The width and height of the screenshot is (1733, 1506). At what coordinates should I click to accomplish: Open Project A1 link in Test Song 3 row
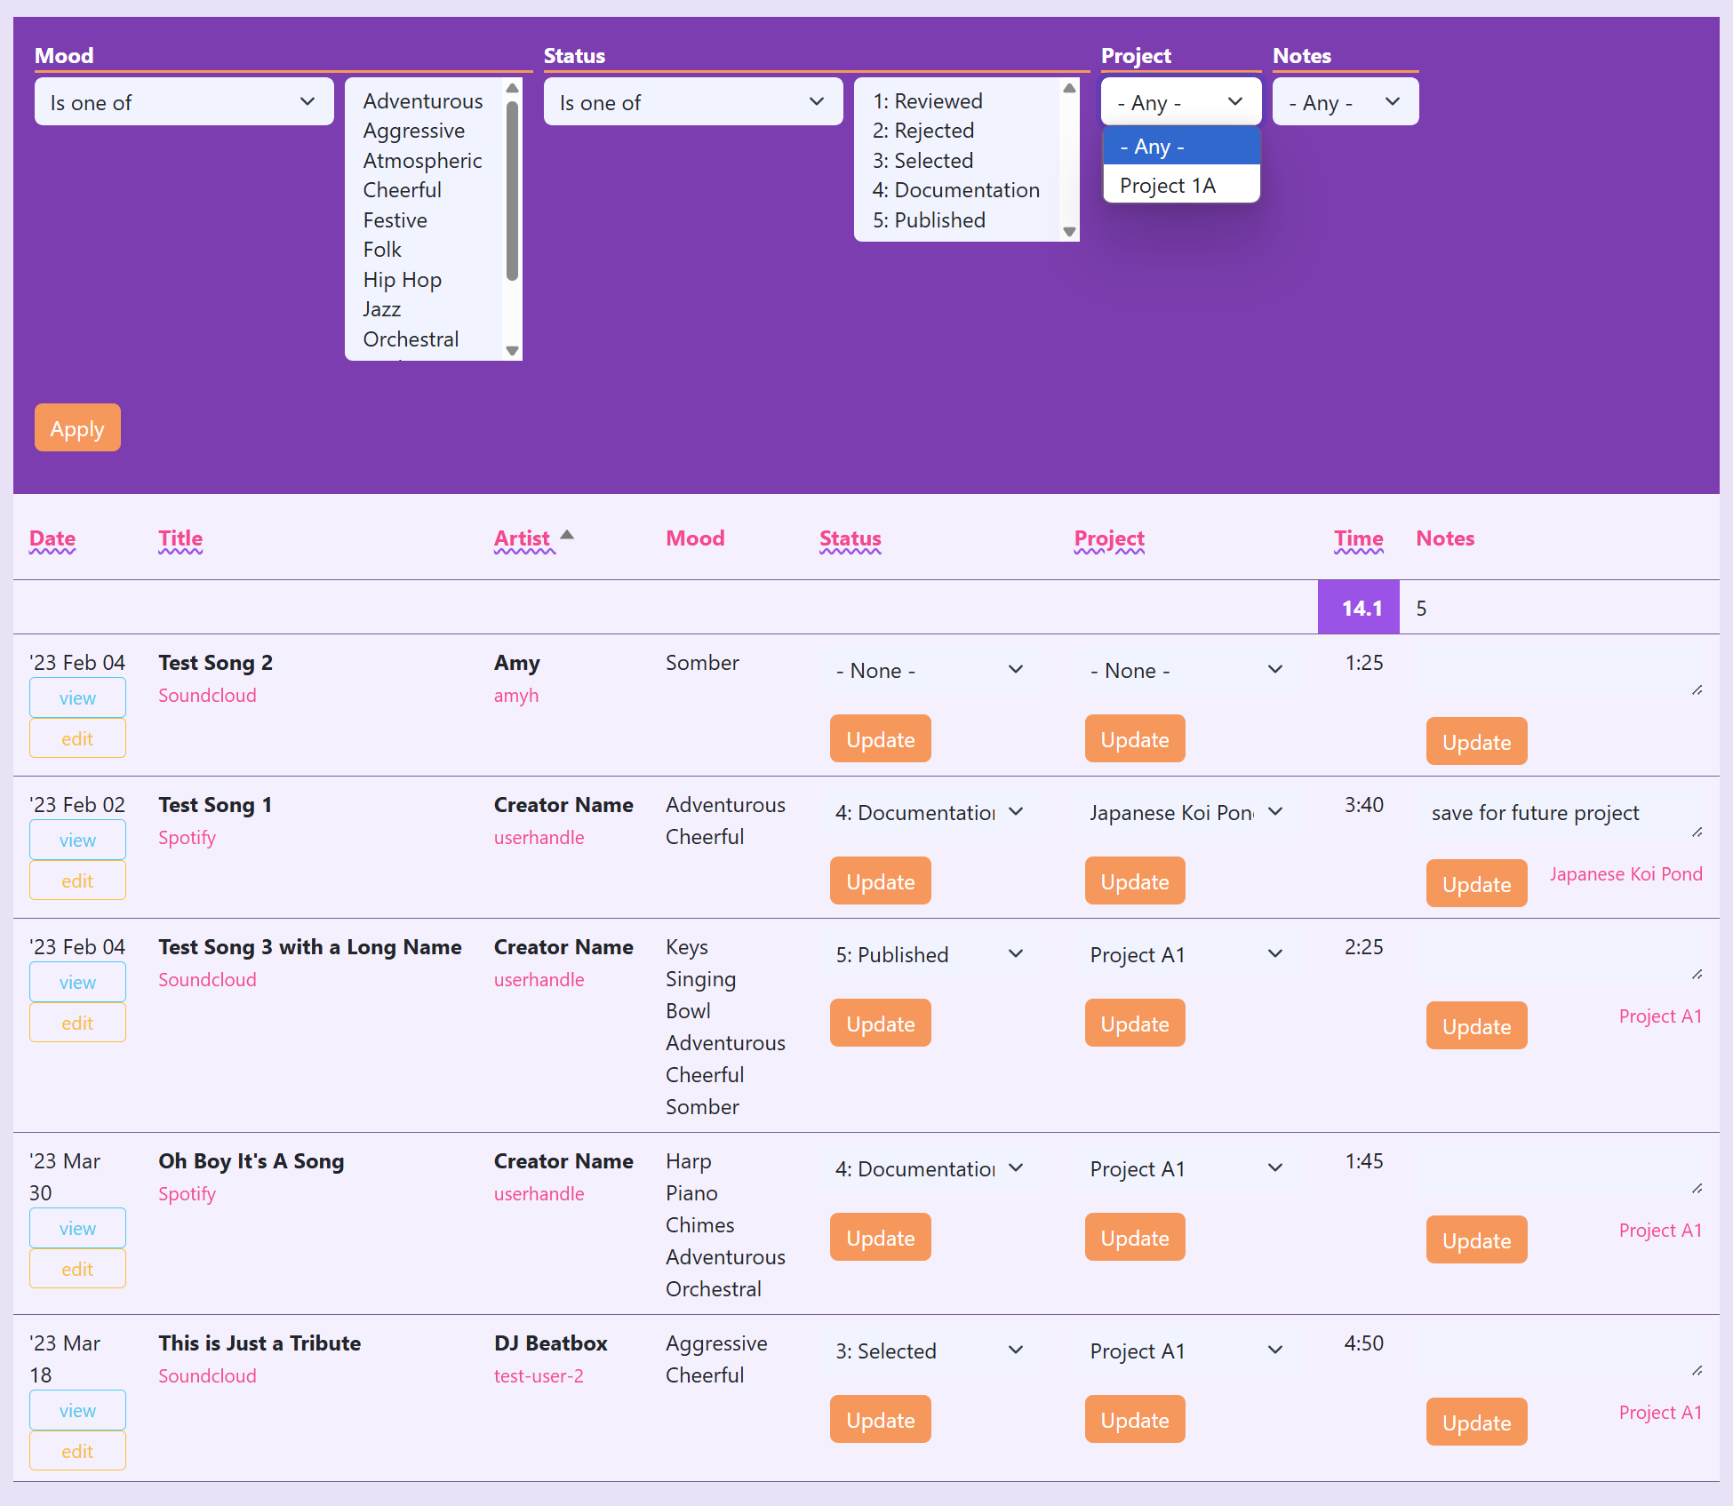coord(1660,1016)
